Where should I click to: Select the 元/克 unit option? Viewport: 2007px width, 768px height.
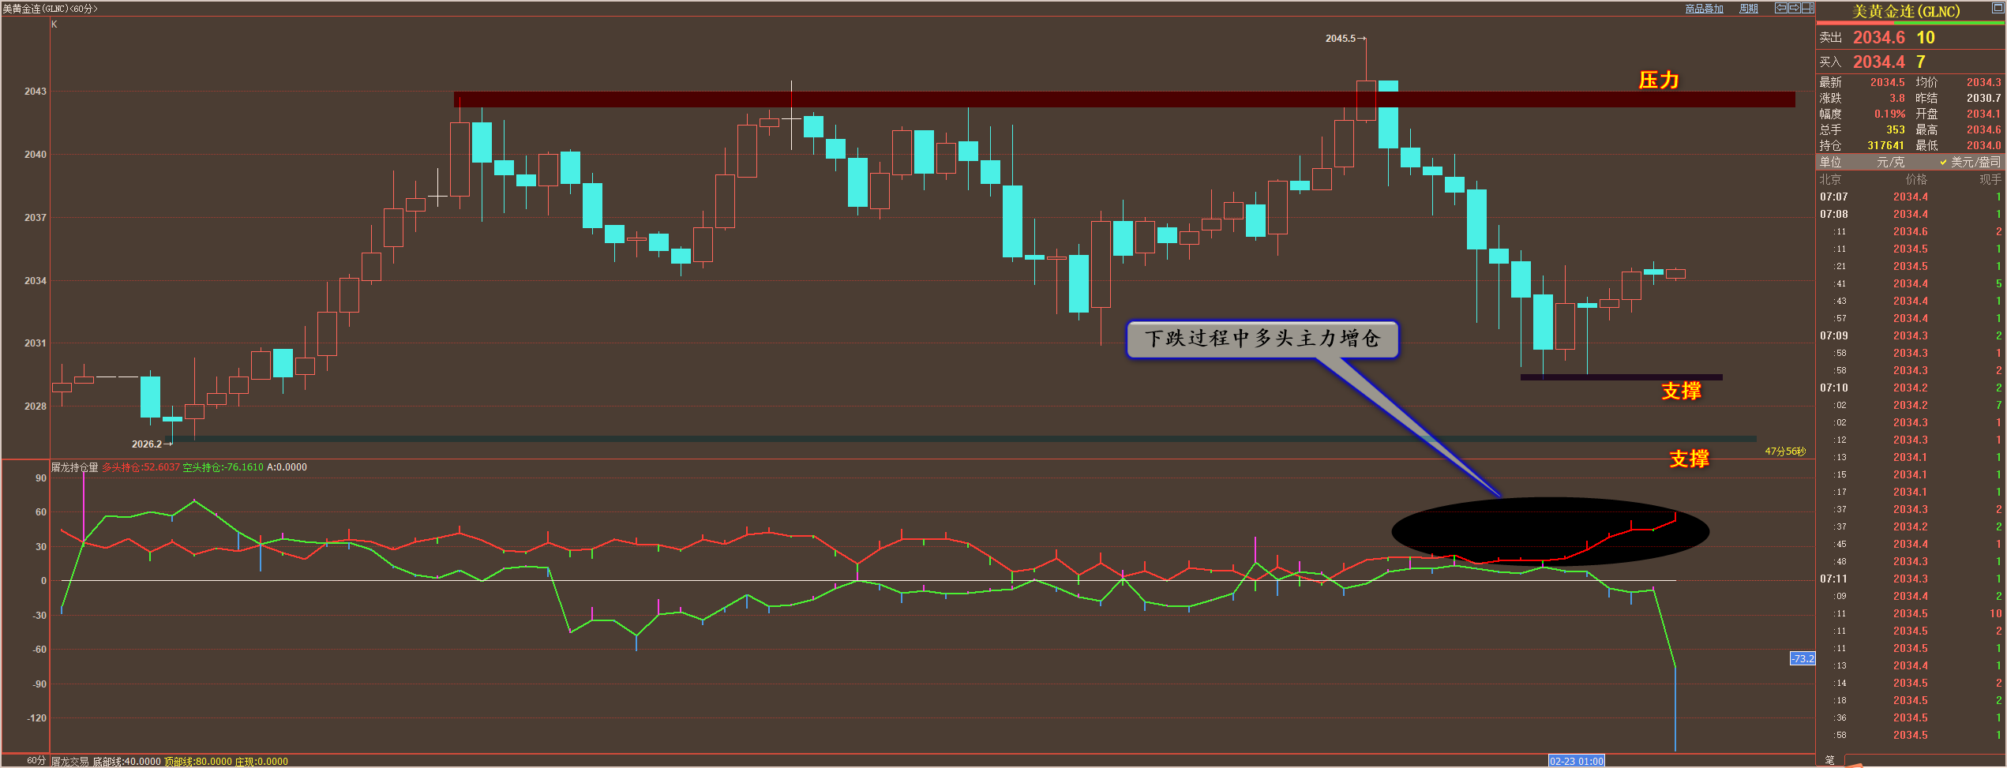(1890, 162)
